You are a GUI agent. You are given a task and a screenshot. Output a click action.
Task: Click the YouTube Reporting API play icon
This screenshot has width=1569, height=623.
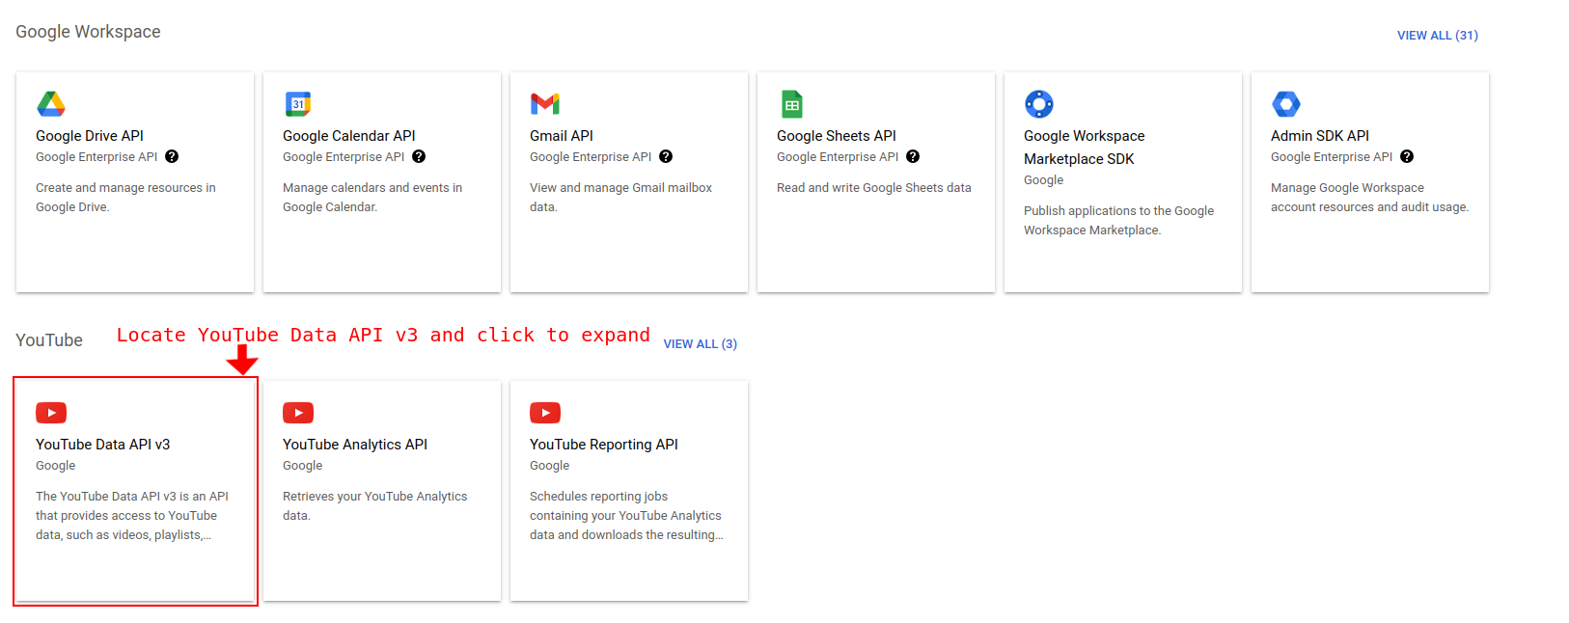pos(545,413)
